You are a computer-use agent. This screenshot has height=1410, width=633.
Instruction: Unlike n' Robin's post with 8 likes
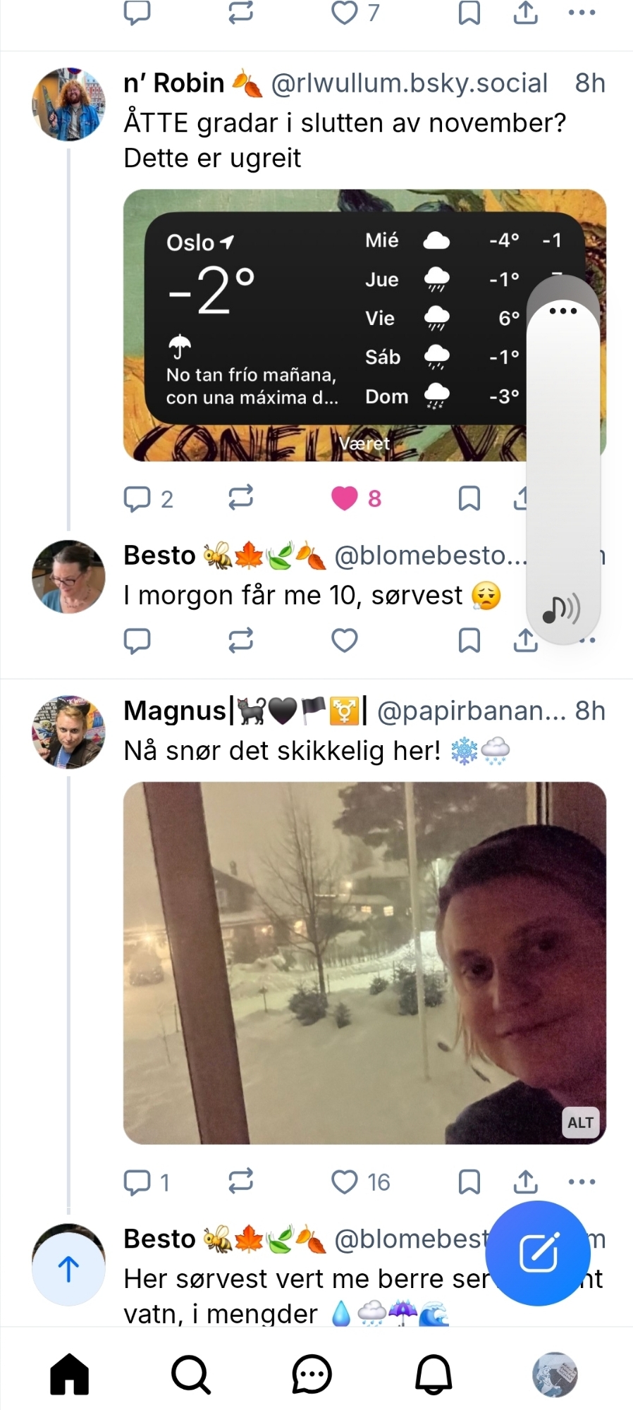[x=345, y=498]
